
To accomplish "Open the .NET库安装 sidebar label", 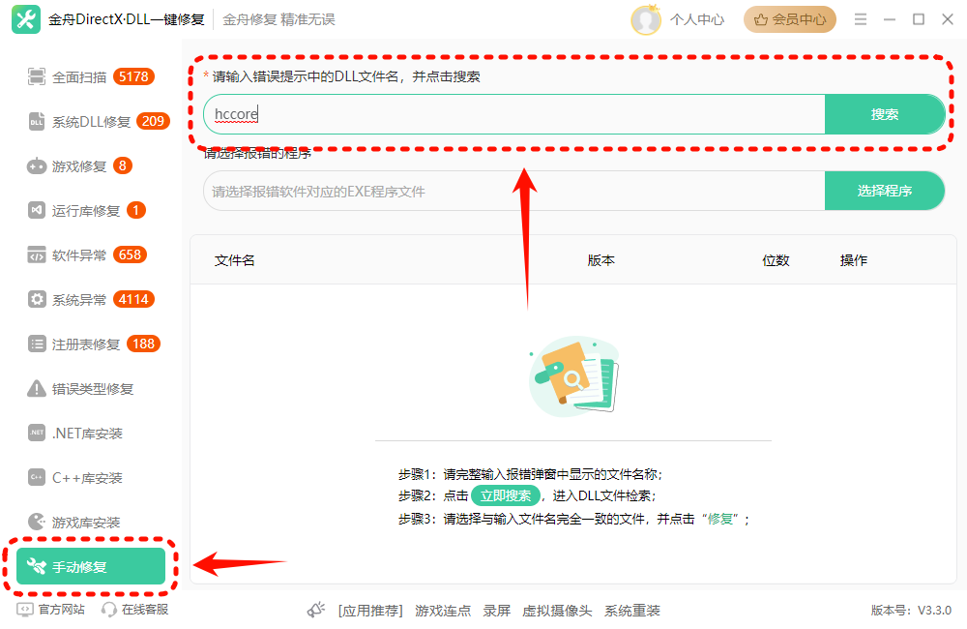I will pos(87,434).
